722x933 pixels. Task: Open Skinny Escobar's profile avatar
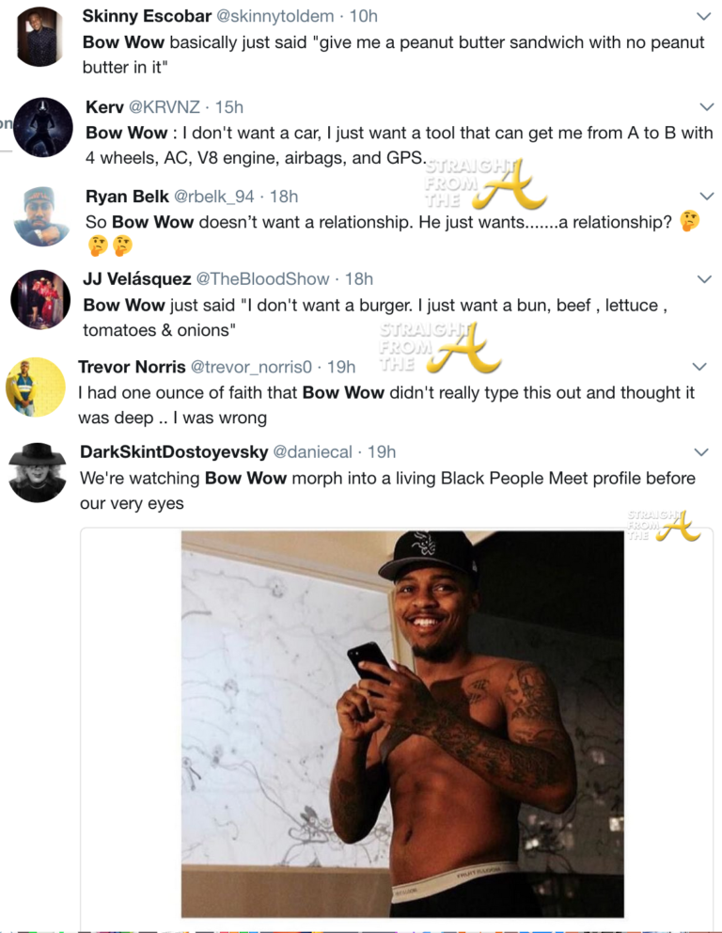coord(40,37)
